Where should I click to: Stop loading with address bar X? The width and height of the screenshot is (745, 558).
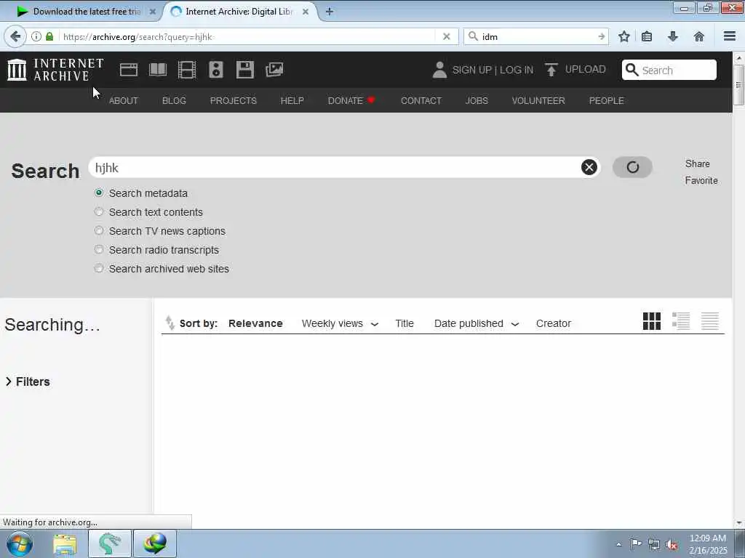click(x=446, y=36)
